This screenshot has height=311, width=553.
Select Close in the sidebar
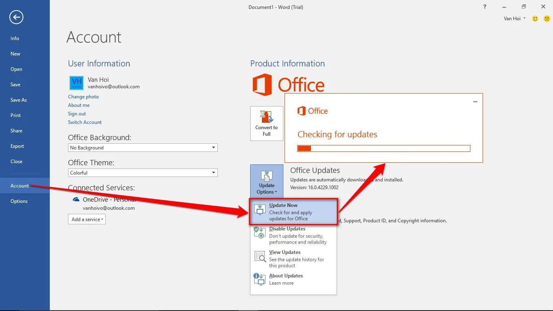[x=25, y=162]
